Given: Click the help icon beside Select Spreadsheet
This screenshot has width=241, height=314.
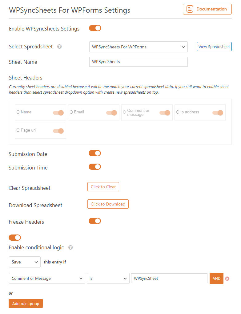Looking at the screenshot, I should coord(59,47).
